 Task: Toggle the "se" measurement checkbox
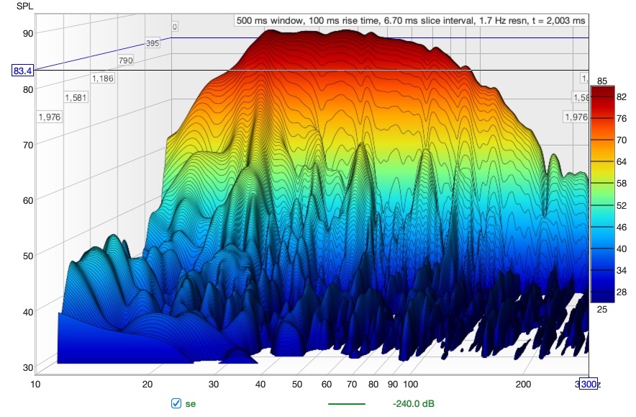coord(176,403)
